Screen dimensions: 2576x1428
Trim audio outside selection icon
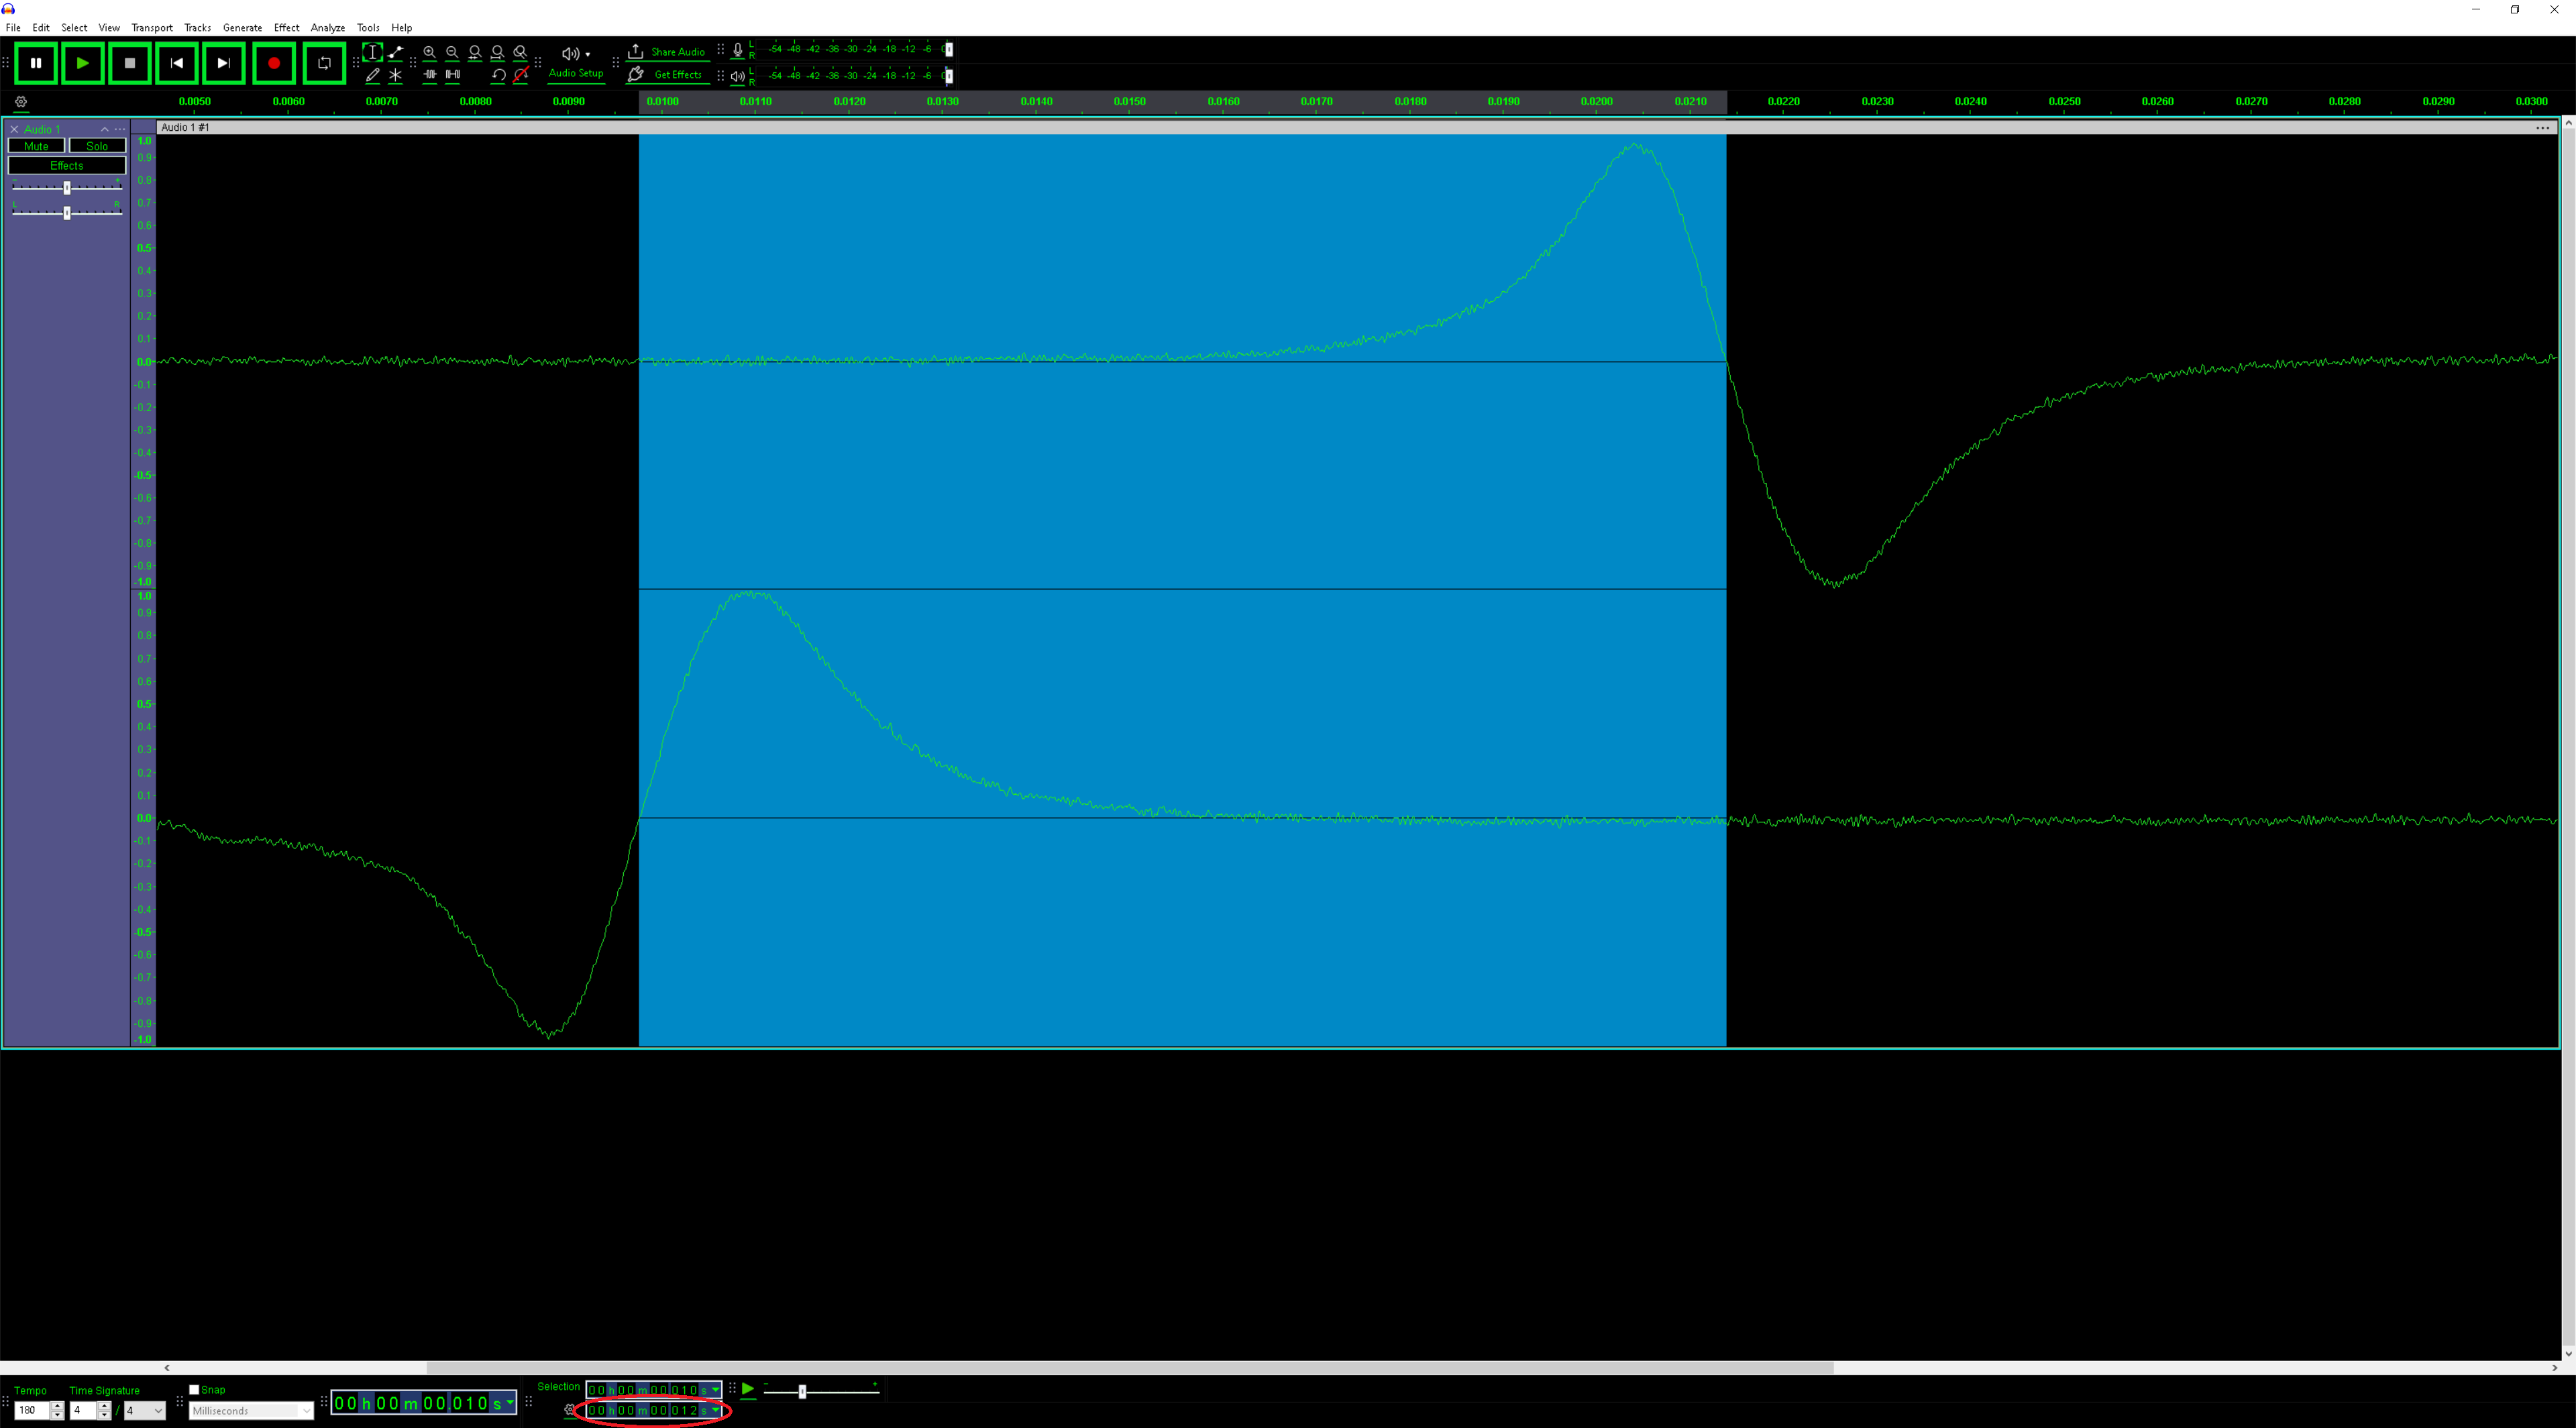430,75
